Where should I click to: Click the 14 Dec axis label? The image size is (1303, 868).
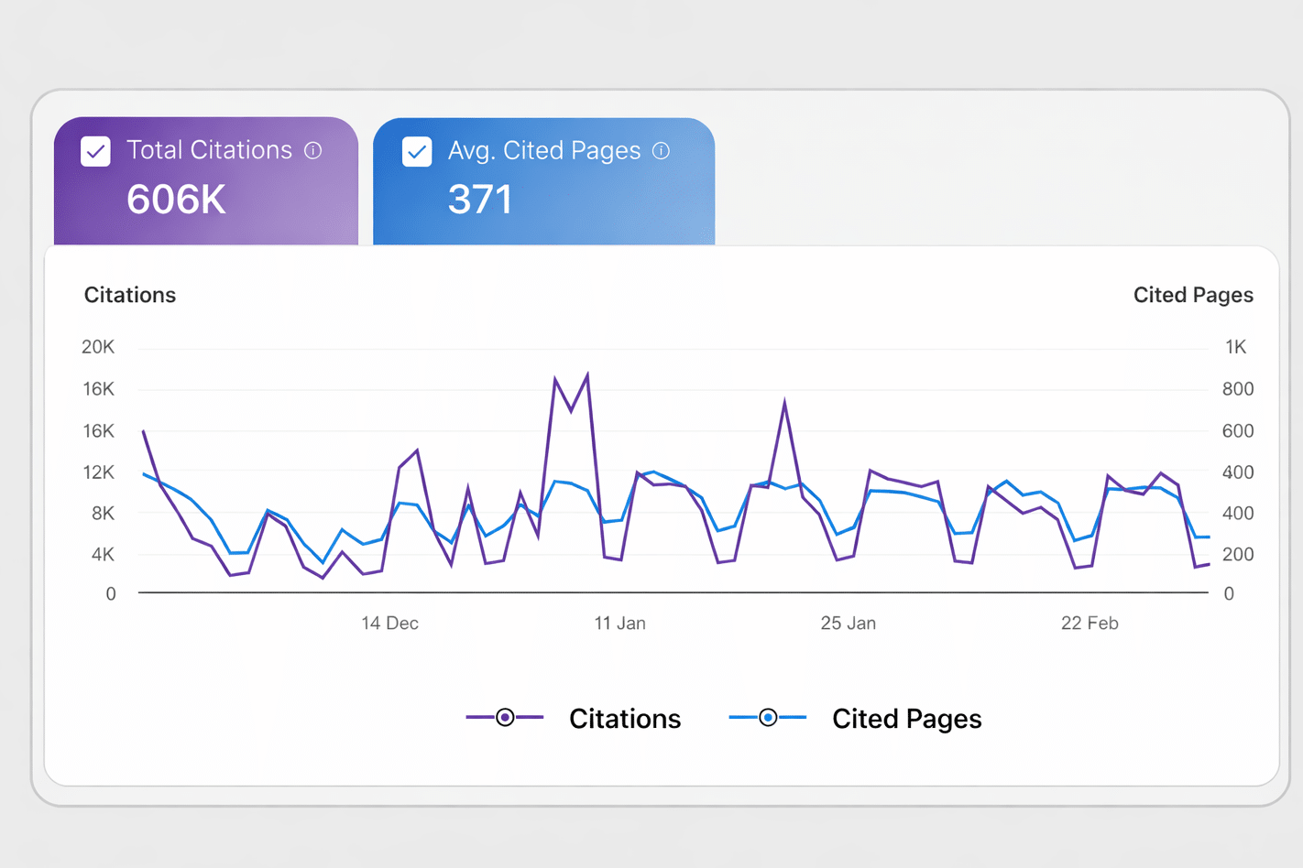coord(389,623)
